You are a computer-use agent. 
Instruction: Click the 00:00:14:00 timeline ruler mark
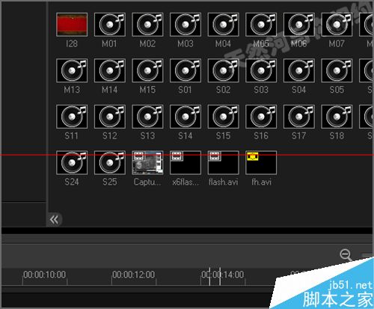223,275
